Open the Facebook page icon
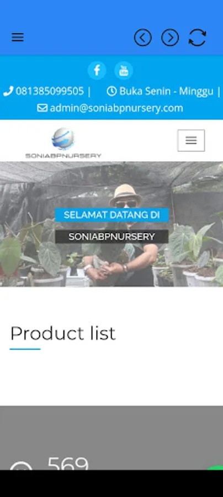 (97, 70)
